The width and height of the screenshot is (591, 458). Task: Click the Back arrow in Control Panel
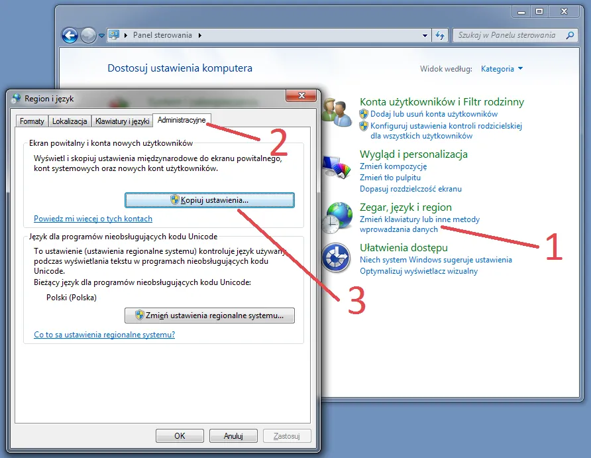pos(70,36)
